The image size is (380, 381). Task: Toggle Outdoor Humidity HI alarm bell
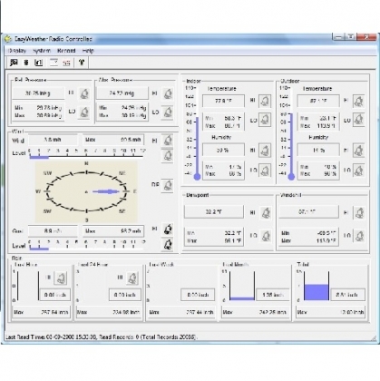(359, 151)
